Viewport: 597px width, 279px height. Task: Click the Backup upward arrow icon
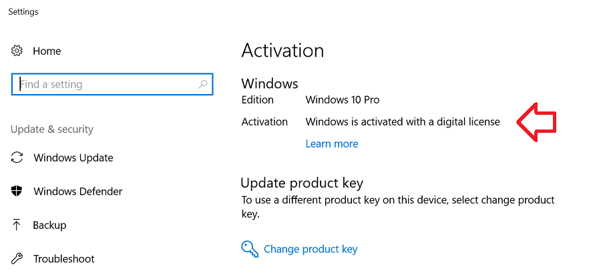(17, 225)
